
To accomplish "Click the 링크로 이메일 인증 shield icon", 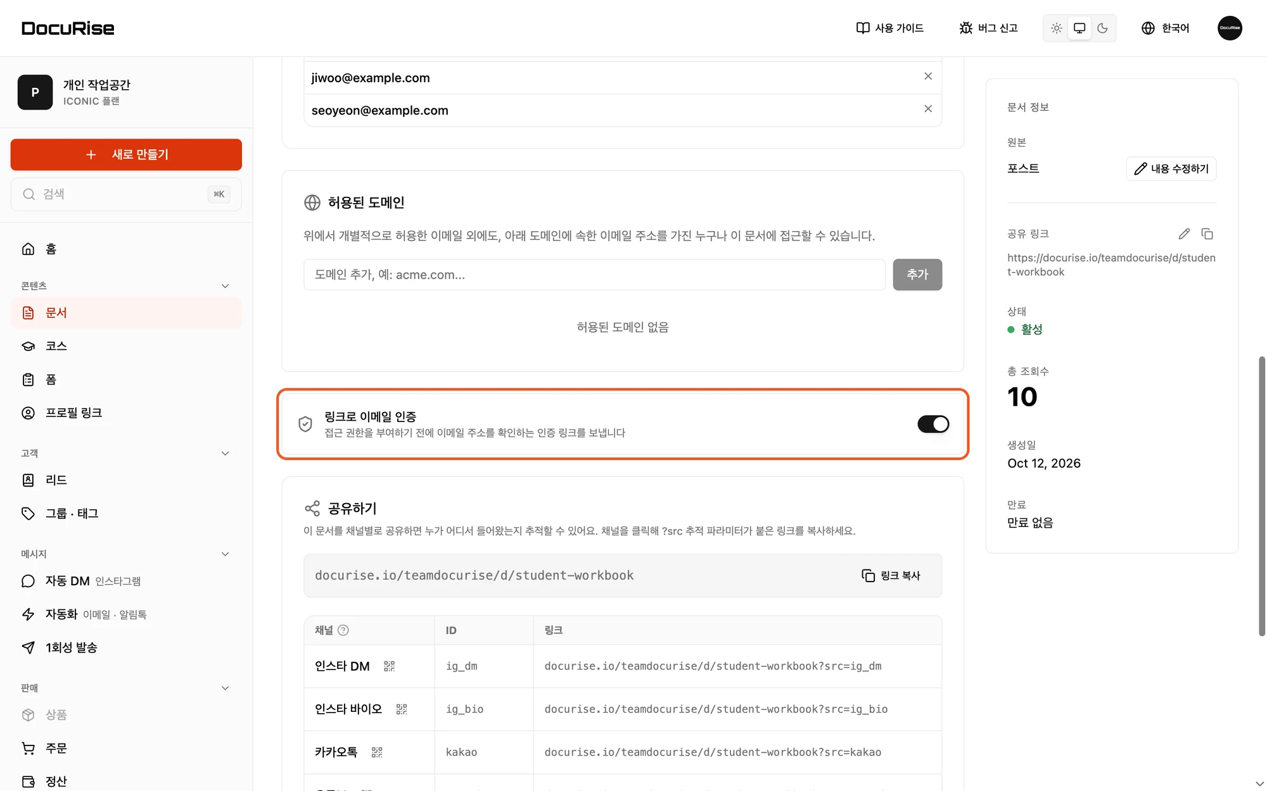I will (x=305, y=424).
